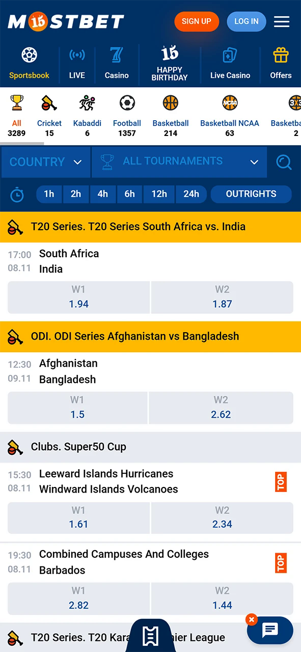Click the SIGN UP button
301x652 pixels.
click(x=197, y=21)
